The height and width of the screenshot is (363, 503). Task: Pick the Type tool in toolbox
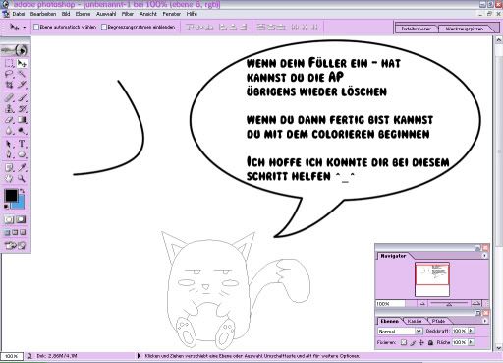(x=22, y=144)
